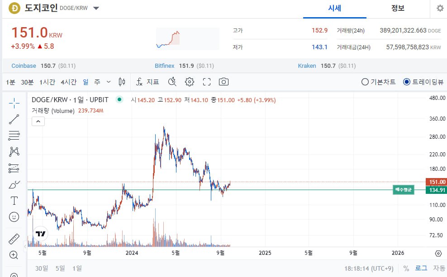The height and width of the screenshot is (277, 447).
Task: Select the Text annotation tool
Action: point(14,201)
